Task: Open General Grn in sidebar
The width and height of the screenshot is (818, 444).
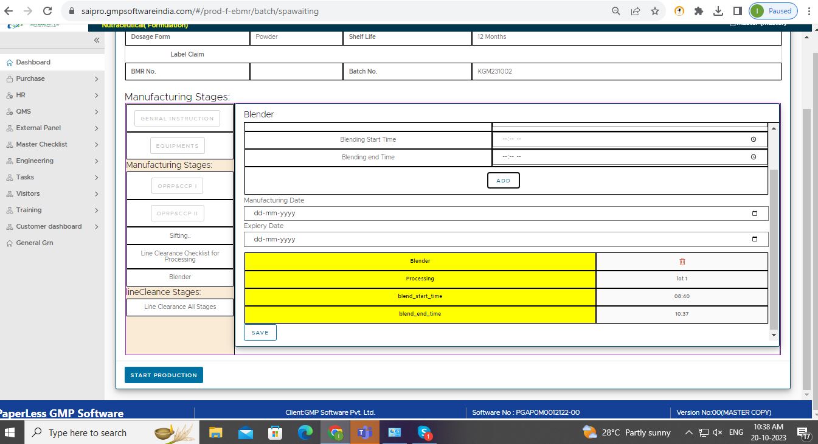Action: [x=35, y=243]
